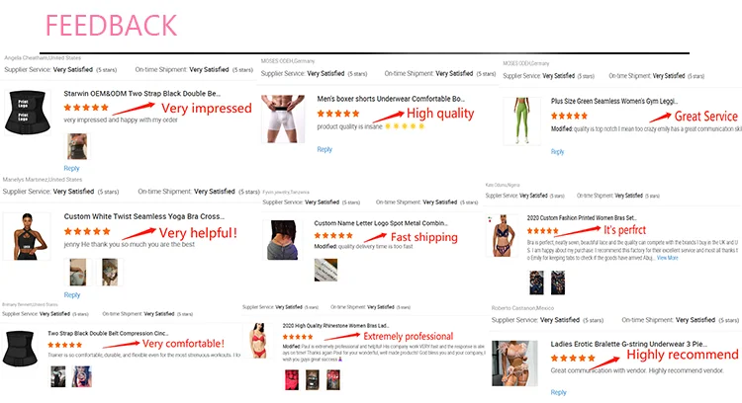Open the green leggings product thumbnail

(x=521, y=121)
